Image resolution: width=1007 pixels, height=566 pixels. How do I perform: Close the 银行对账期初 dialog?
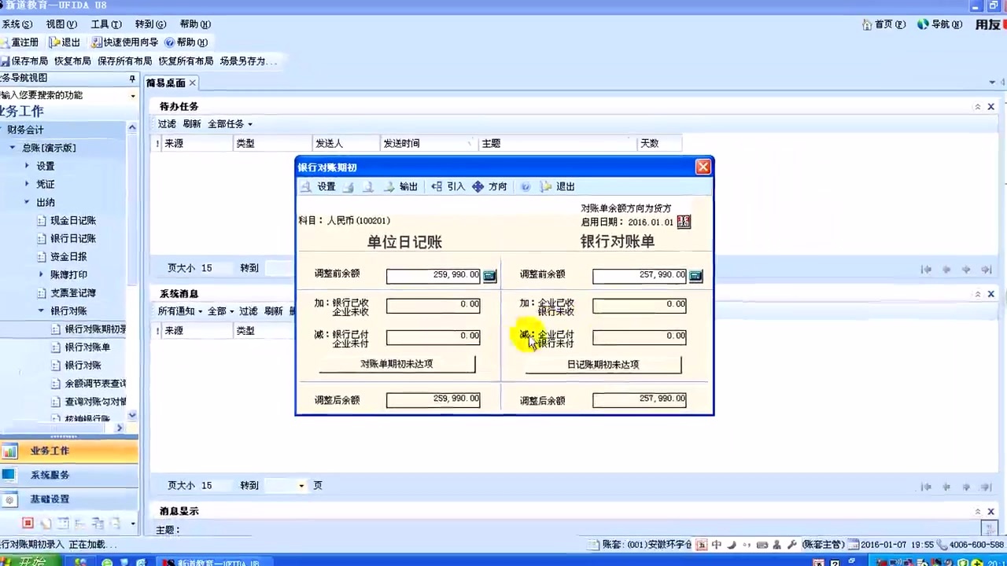[703, 167]
